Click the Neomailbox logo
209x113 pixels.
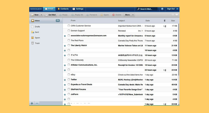(36, 9)
